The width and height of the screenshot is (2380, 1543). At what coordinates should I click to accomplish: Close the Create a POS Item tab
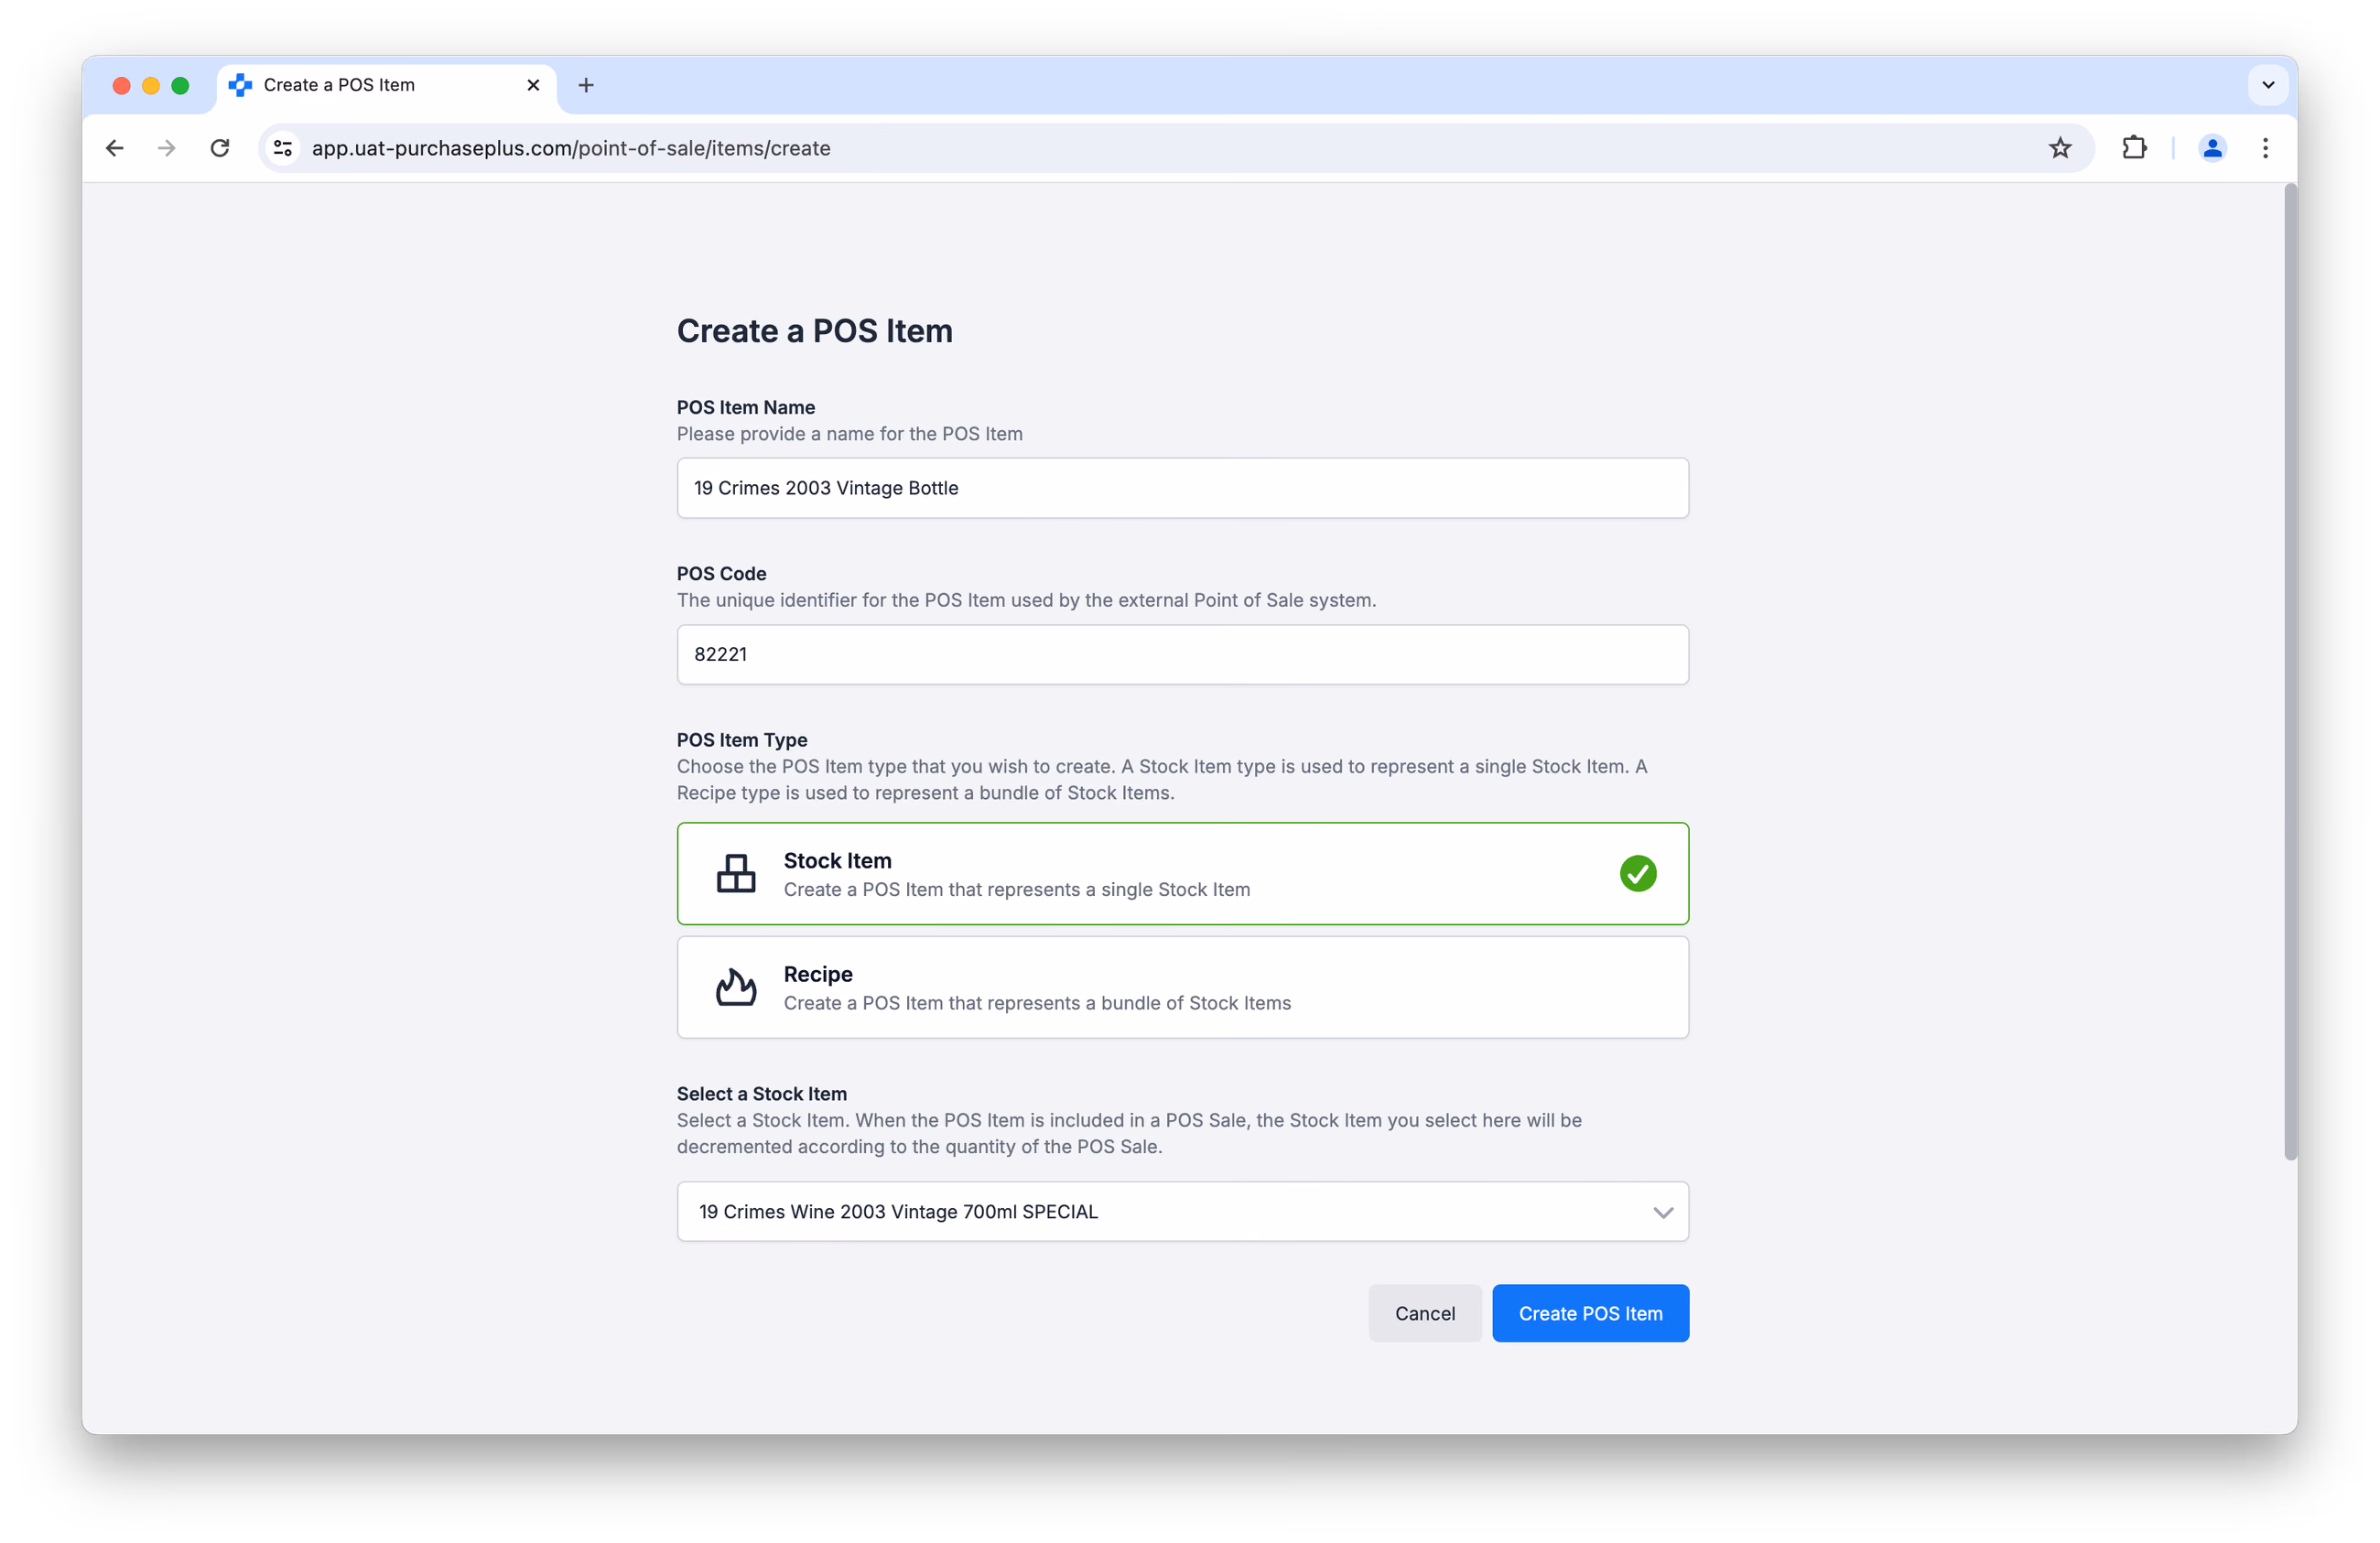click(533, 85)
